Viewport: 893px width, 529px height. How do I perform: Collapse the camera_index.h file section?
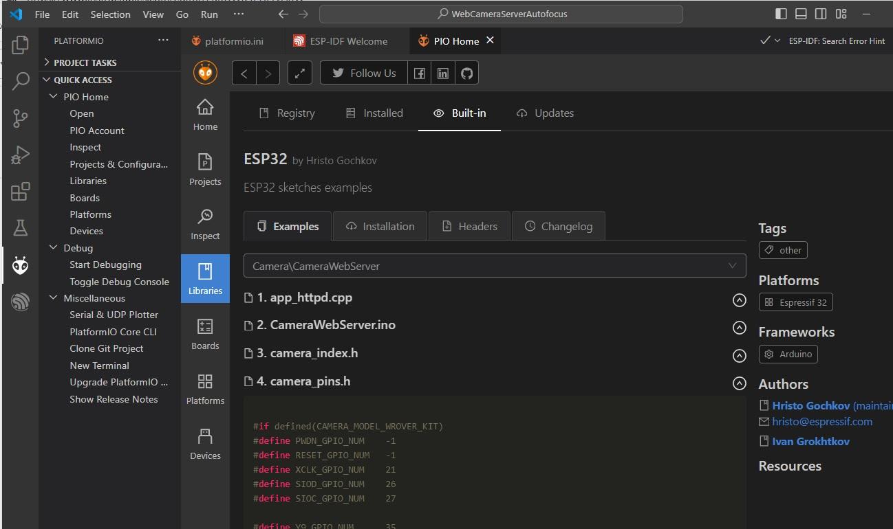(x=740, y=356)
